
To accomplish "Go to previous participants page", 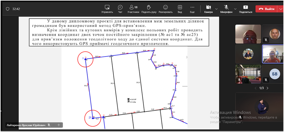I will pos(256,88).
